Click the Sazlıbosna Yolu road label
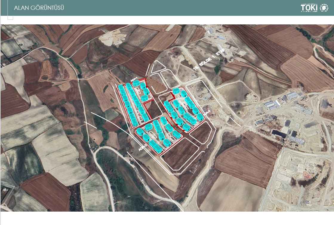This screenshot has width=334, height=225. (140, 176)
